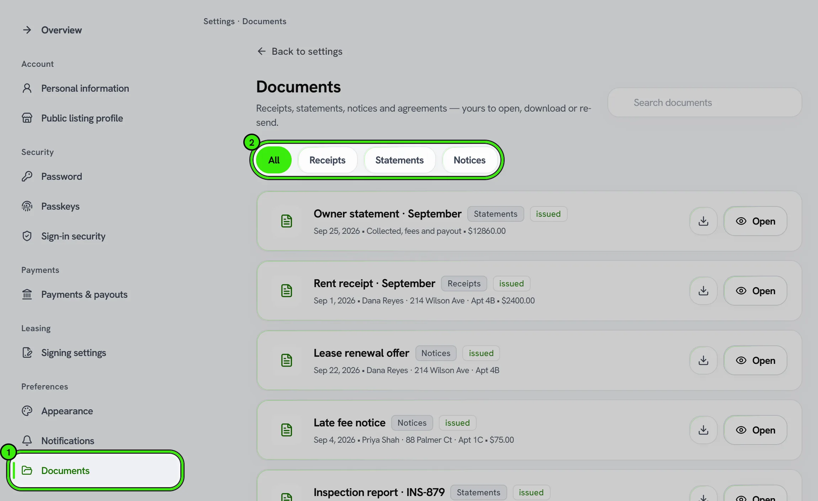This screenshot has width=818, height=501.
Task: Download the Owner statement September document
Action: pyautogui.click(x=703, y=221)
